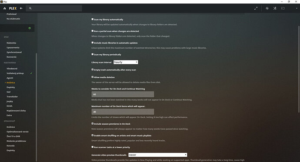Enable Scan my library periodically
300x162 pixels.
[93, 54]
